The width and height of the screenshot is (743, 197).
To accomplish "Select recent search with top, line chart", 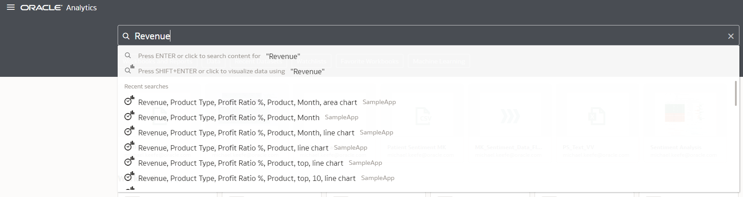I will [241, 163].
